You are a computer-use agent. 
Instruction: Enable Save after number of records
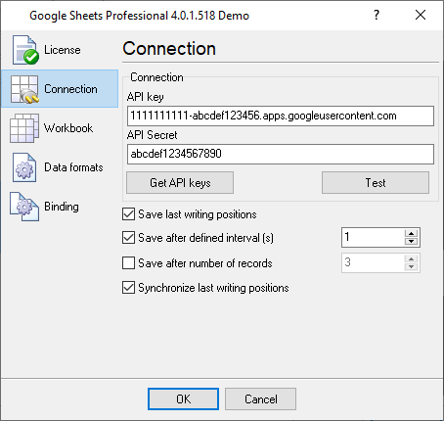pyautogui.click(x=128, y=263)
